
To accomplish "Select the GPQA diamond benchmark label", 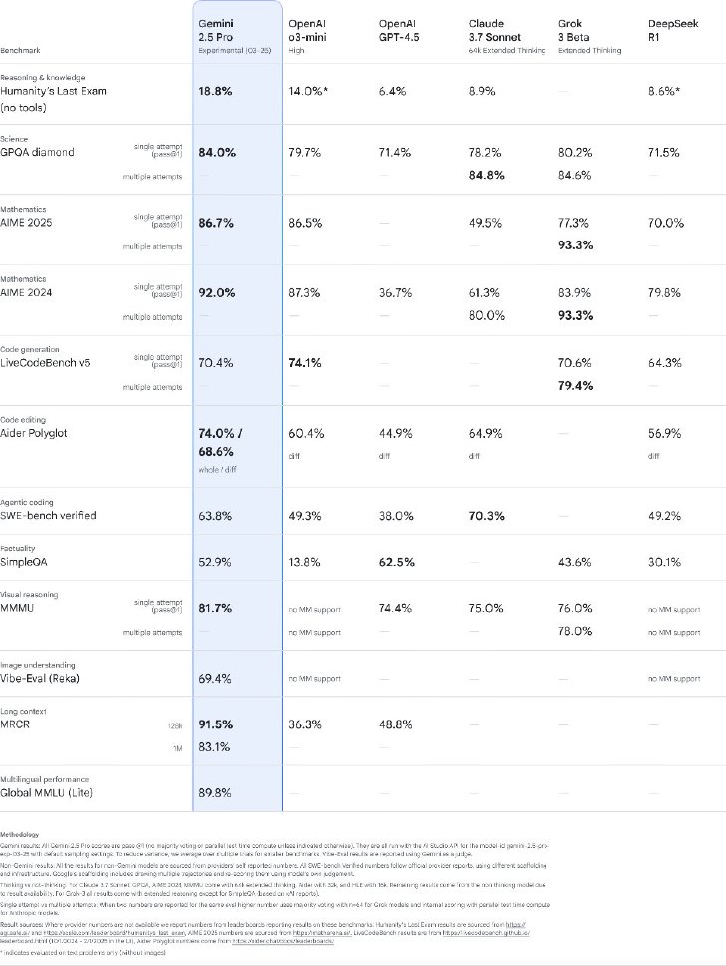I will [37, 152].
